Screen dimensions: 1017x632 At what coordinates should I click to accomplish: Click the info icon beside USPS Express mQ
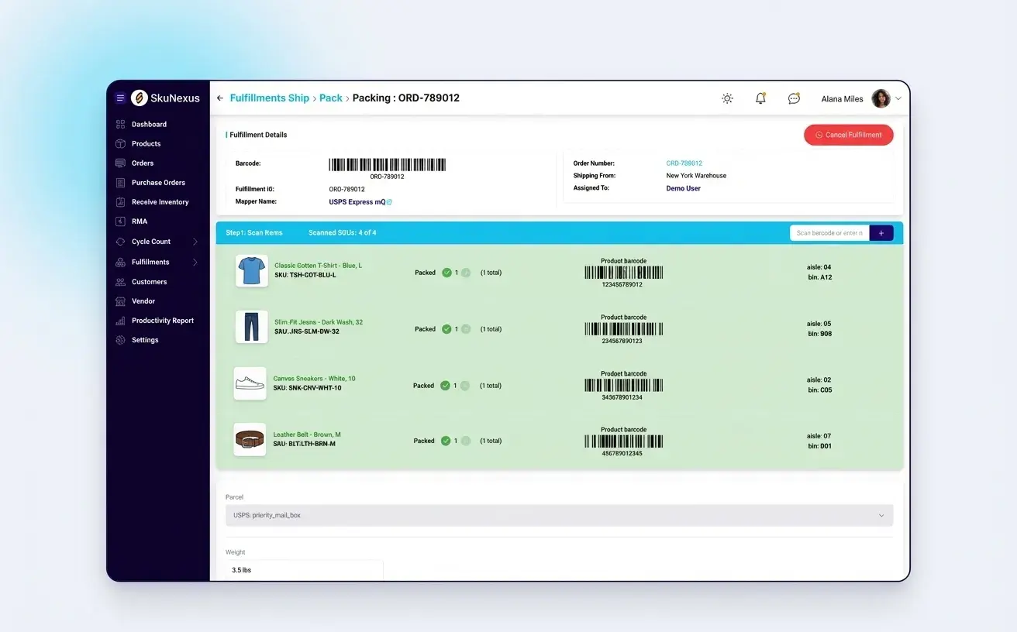pos(388,201)
